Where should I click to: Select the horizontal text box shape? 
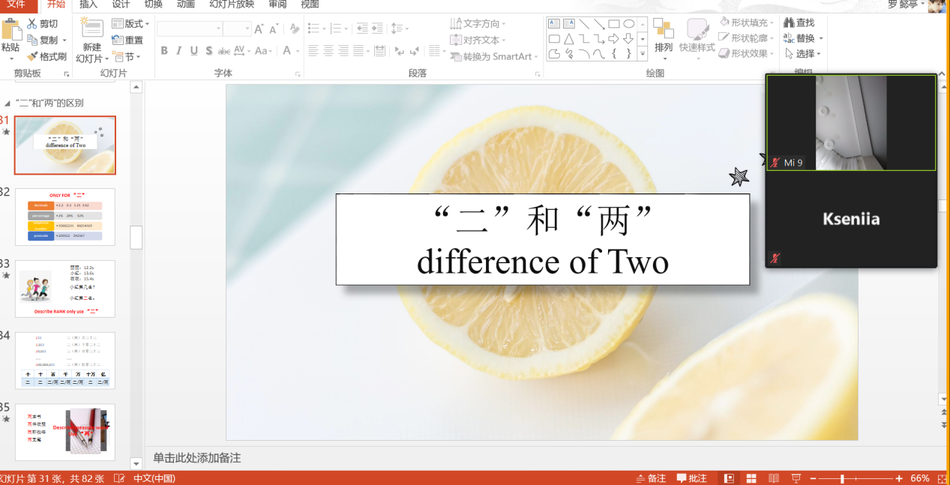(x=554, y=24)
